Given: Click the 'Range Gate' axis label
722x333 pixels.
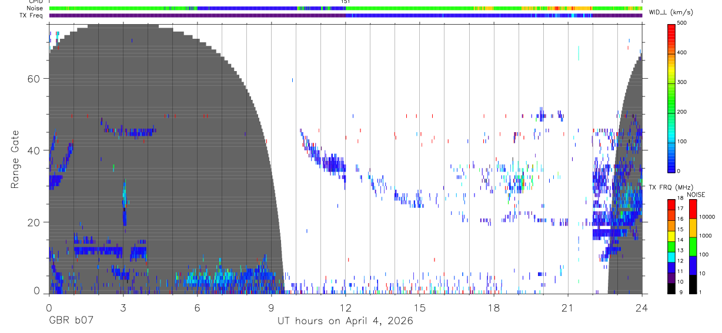Looking at the screenshot, I should pos(16,159).
